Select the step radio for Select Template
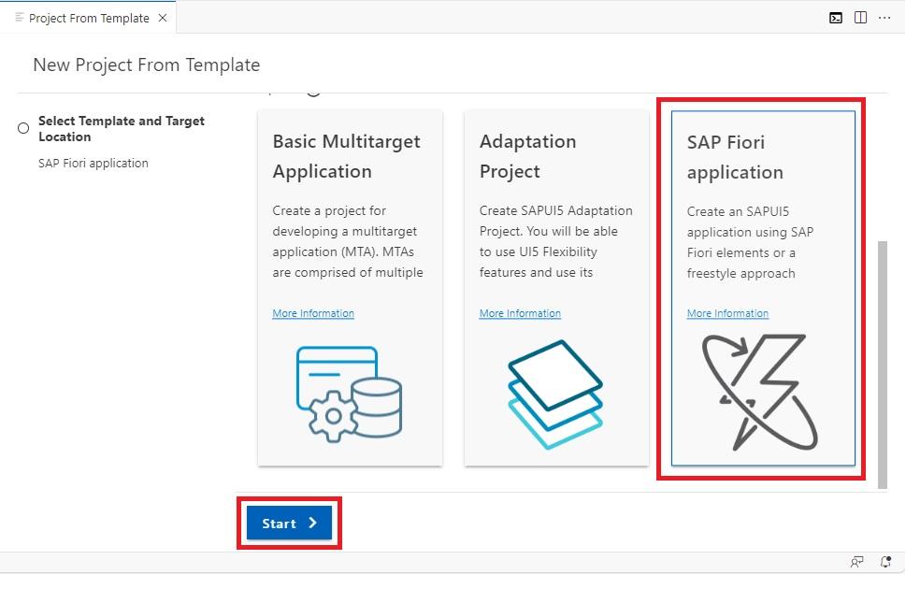Image resolution: width=906 pixels, height=603 pixels. (23, 128)
